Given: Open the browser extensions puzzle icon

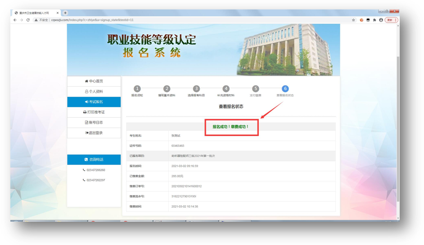Looking at the screenshot, I should (374, 20).
